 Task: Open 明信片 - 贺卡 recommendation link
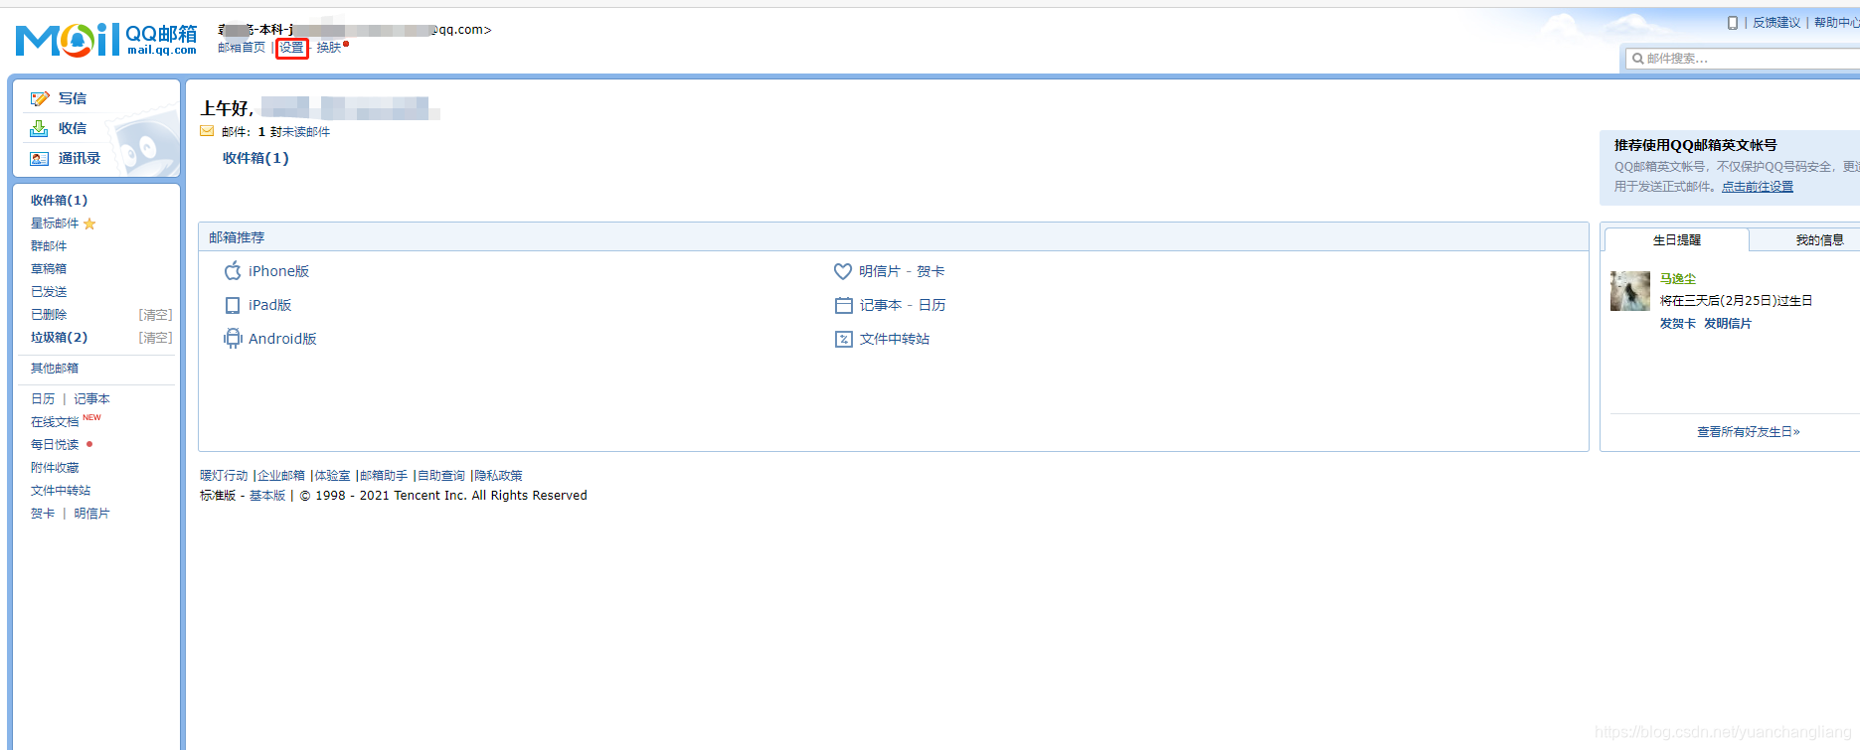click(902, 271)
